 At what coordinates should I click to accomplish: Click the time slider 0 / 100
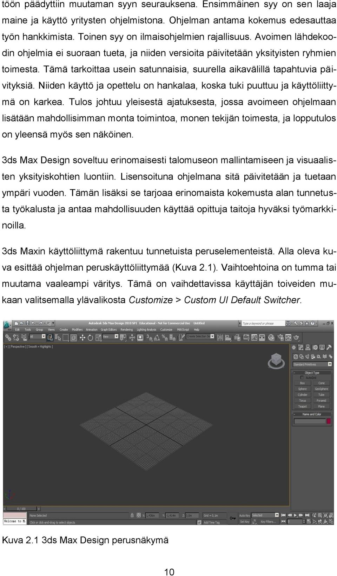pos(21,509)
